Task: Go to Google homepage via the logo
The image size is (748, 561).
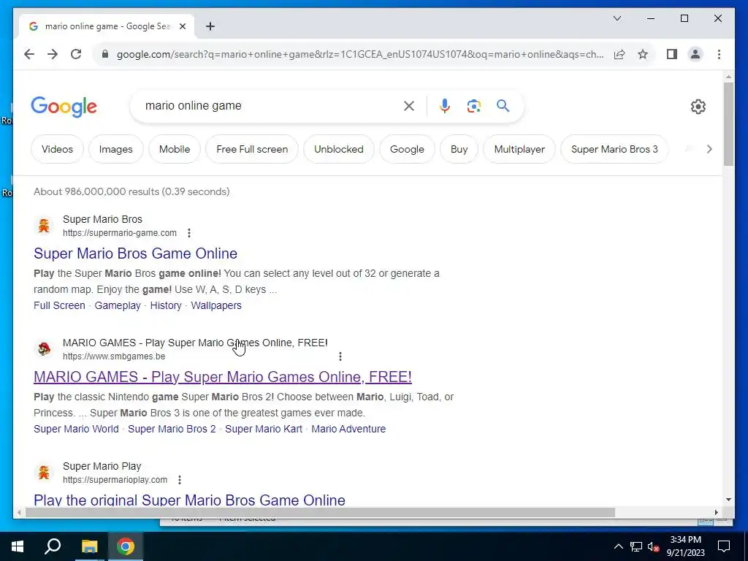Action: pos(64,107)
